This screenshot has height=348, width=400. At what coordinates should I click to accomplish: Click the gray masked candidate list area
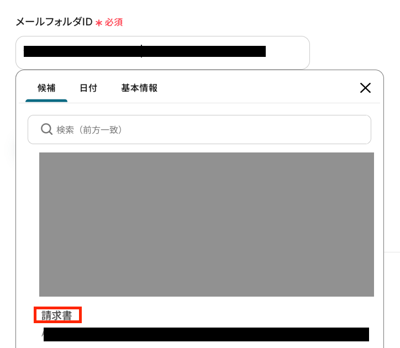click(x=207, y=224)
